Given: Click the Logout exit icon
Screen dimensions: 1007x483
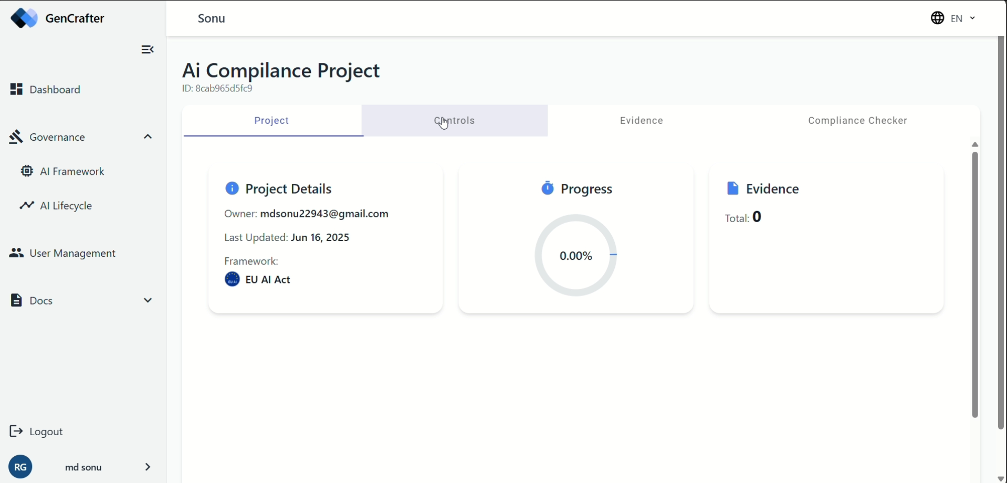Looking at the screenshot, I should click(x=16, y=432).
